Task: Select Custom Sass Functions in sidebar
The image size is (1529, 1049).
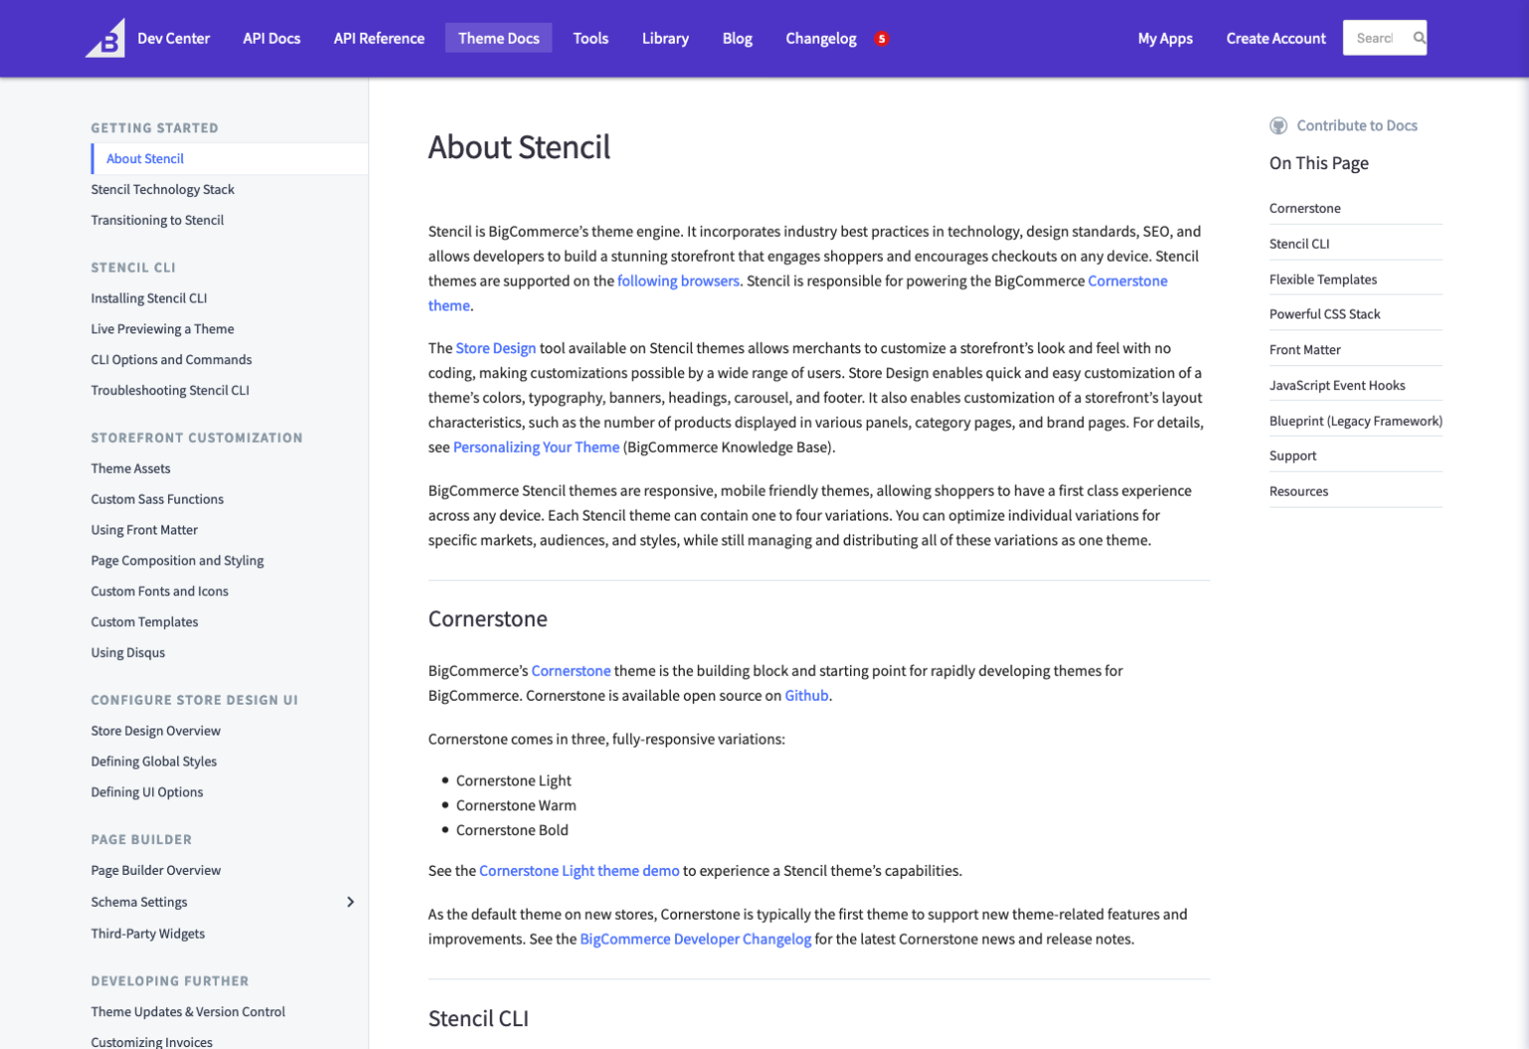Action: pos(157,500)
